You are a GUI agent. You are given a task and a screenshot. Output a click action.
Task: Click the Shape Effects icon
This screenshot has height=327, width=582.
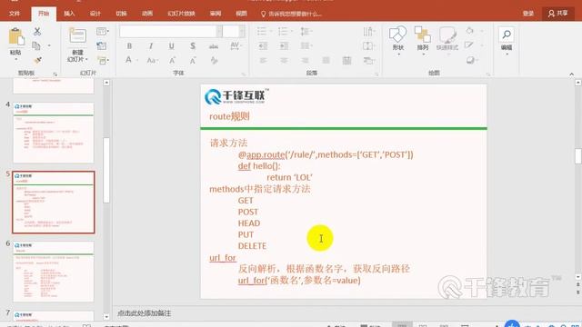pyautogui.click(x=470, y=60)
